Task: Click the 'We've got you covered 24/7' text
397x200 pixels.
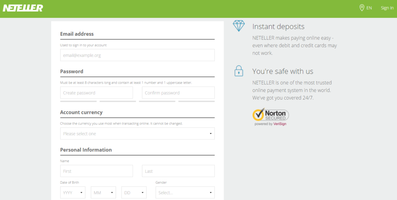Action: (x=283, y=98)
